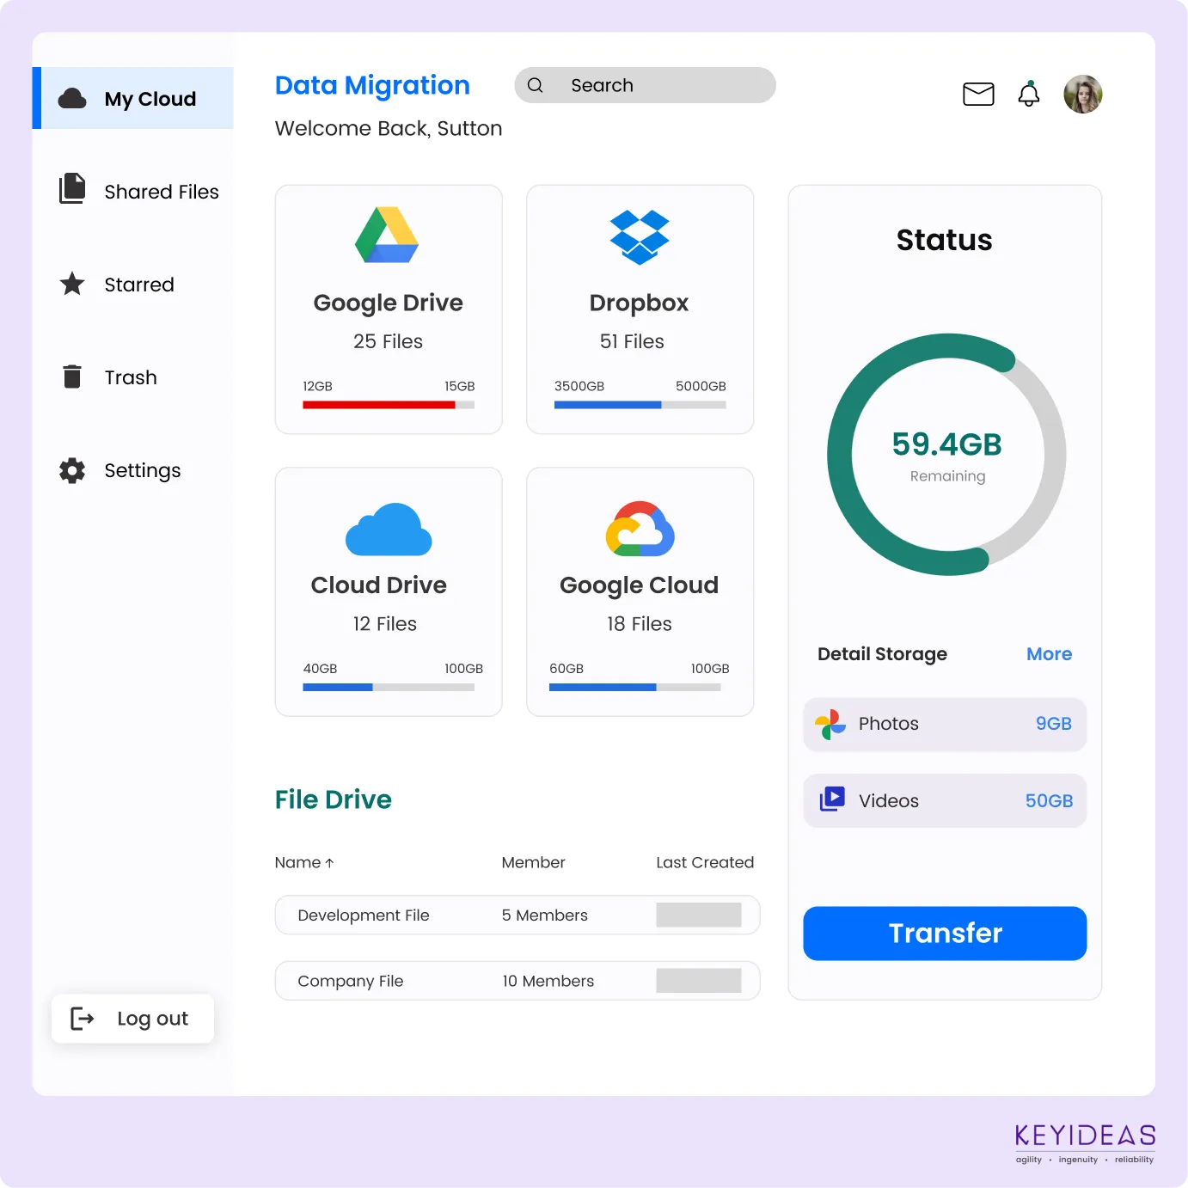Click the Google Cloud logo
Image resolution: width=1188 pixels, height=1188 pixels.
click(640, 529)
